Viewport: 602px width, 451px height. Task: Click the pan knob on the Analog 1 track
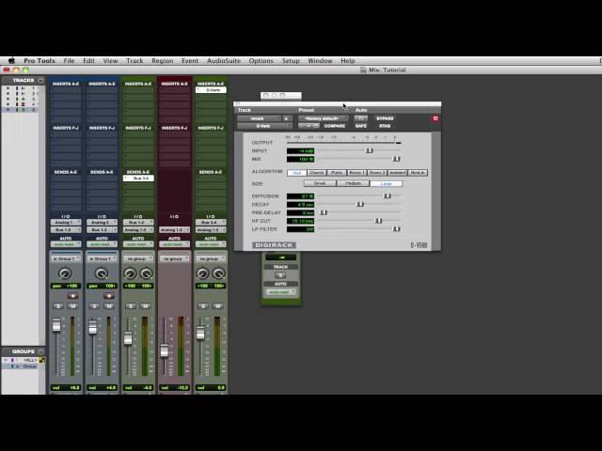[x=65, y=273]
